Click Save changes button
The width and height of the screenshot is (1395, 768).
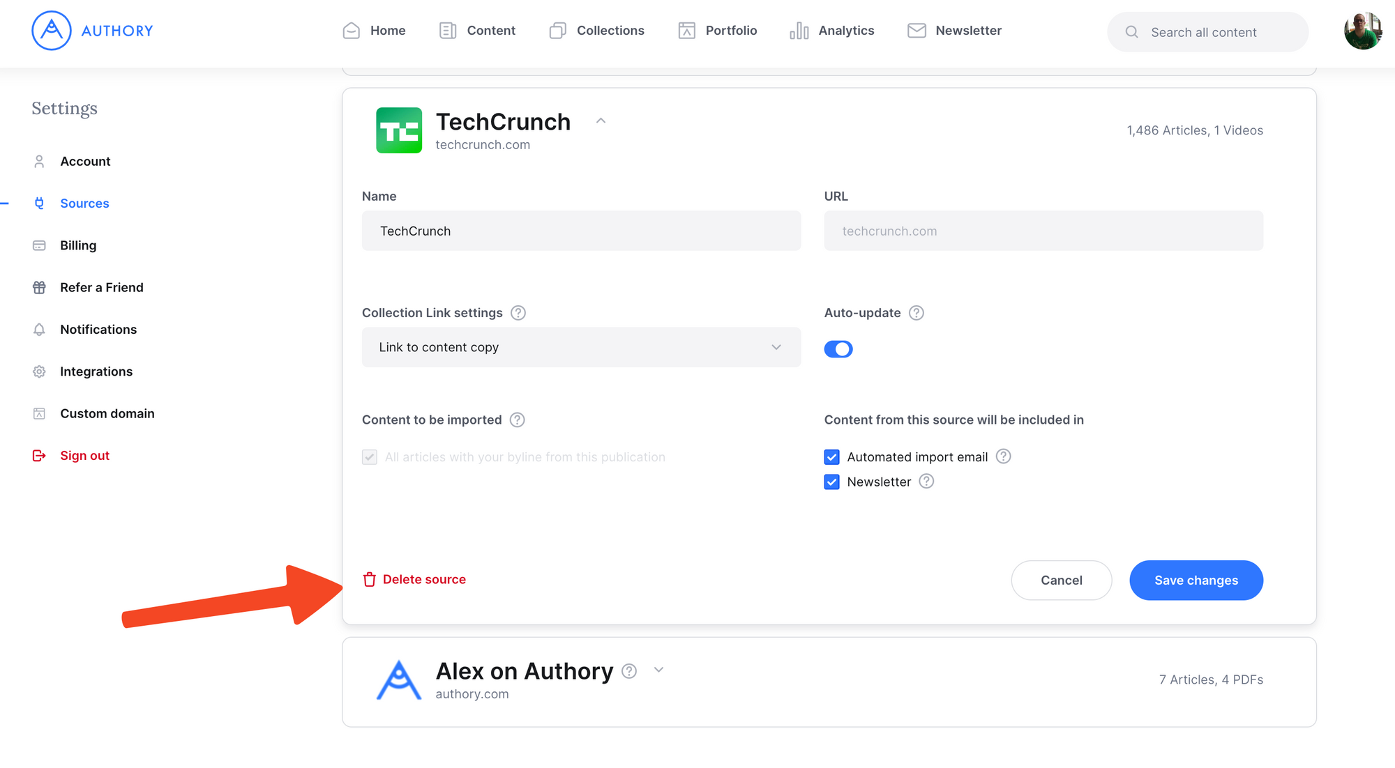click(x=1196, y=581)
